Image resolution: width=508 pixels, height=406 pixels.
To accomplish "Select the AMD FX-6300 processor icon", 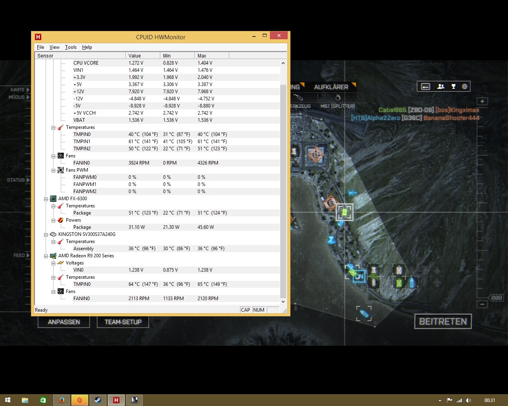I will (53, 199).
